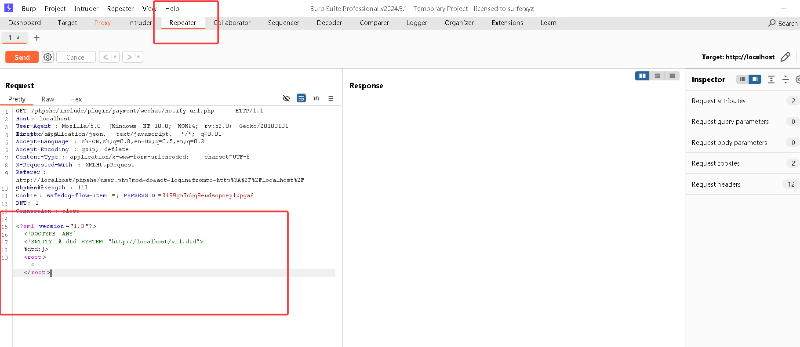Click the PHPSESSID cookie value text

(208, 195)
